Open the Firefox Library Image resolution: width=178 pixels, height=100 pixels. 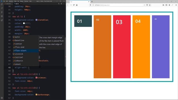[x=164, y=5]
